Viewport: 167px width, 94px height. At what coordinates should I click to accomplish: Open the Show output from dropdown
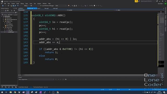[x=41, y=79]
